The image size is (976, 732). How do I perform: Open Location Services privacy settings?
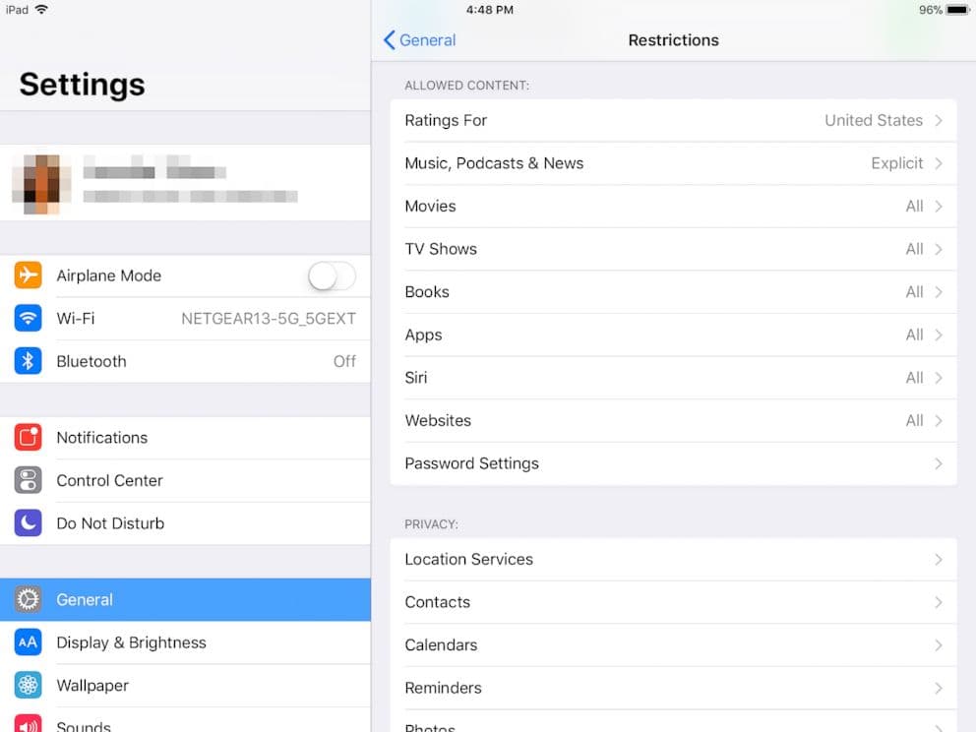click(x=673, y=559)
